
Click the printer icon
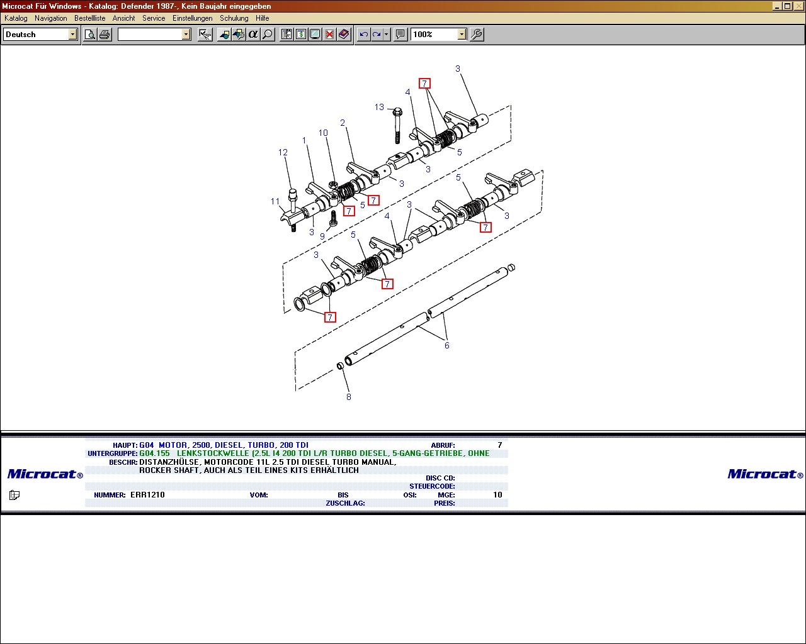point(105,34)
